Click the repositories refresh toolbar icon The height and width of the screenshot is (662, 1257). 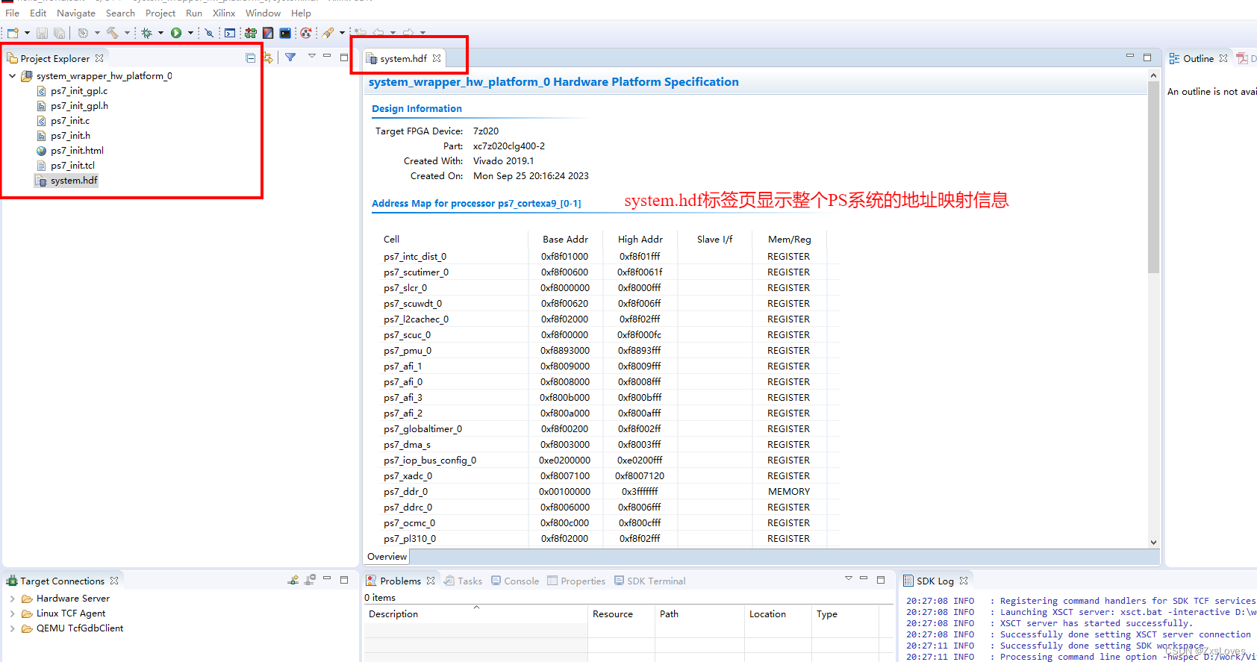coord(306,33)
